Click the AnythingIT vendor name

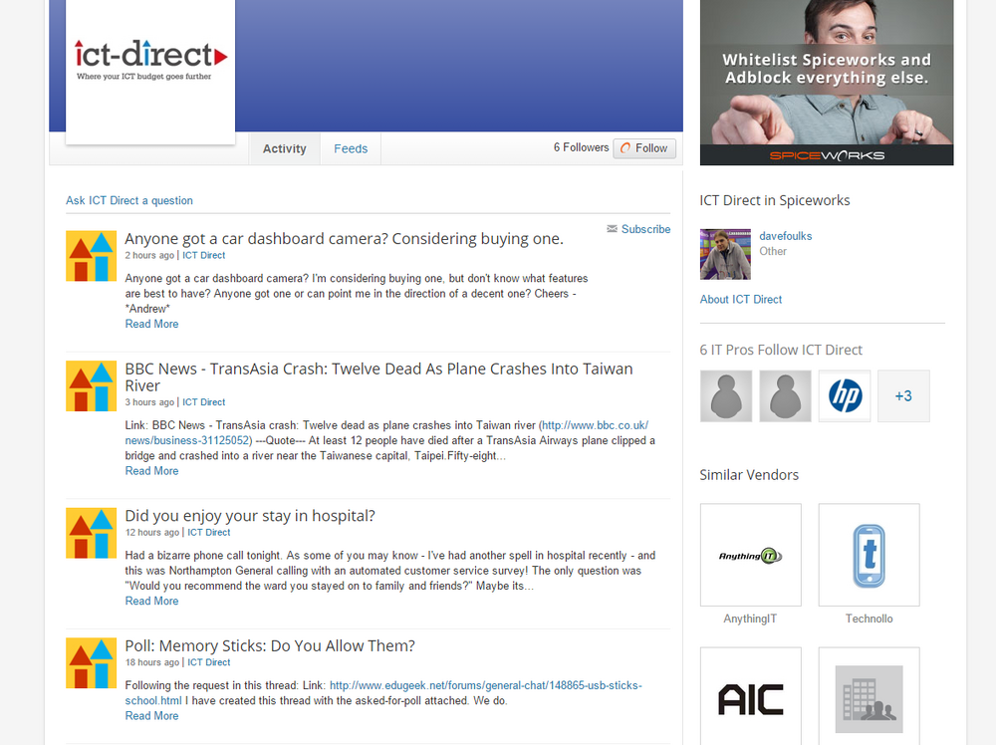click(x=750, y=619)
